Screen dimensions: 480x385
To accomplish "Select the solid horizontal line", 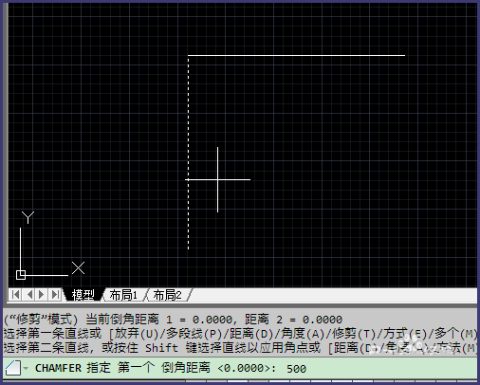I will tap(296, 55).
